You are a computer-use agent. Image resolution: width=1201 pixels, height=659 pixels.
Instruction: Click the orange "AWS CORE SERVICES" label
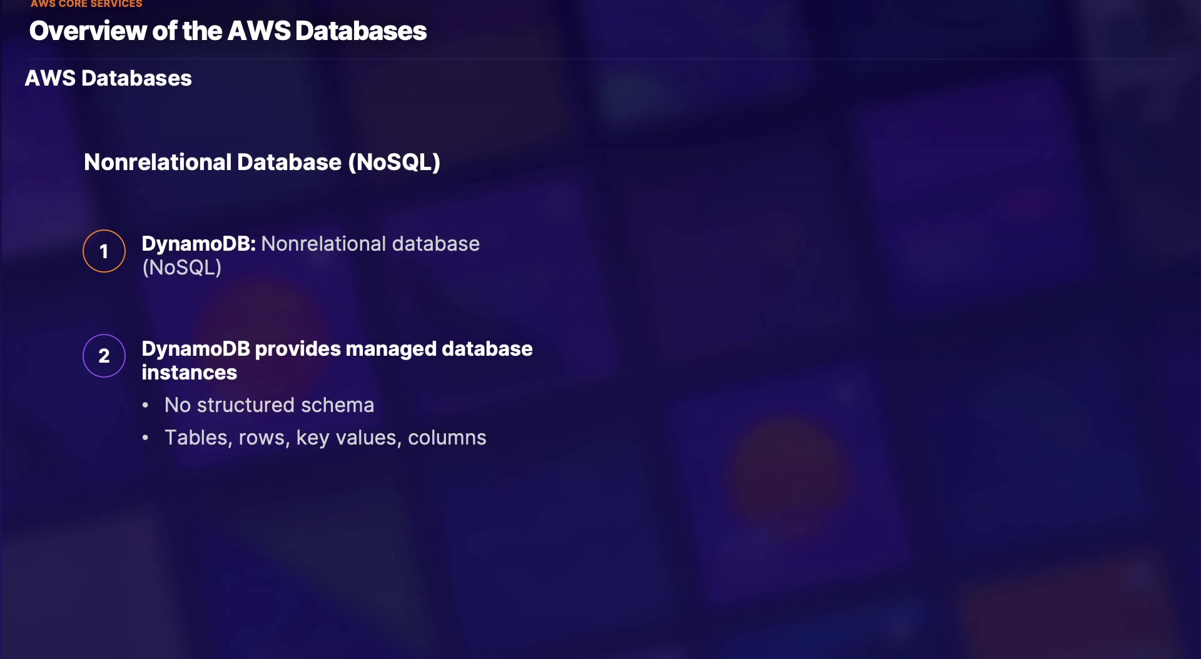pyautogui.click(x=86, y=4)
